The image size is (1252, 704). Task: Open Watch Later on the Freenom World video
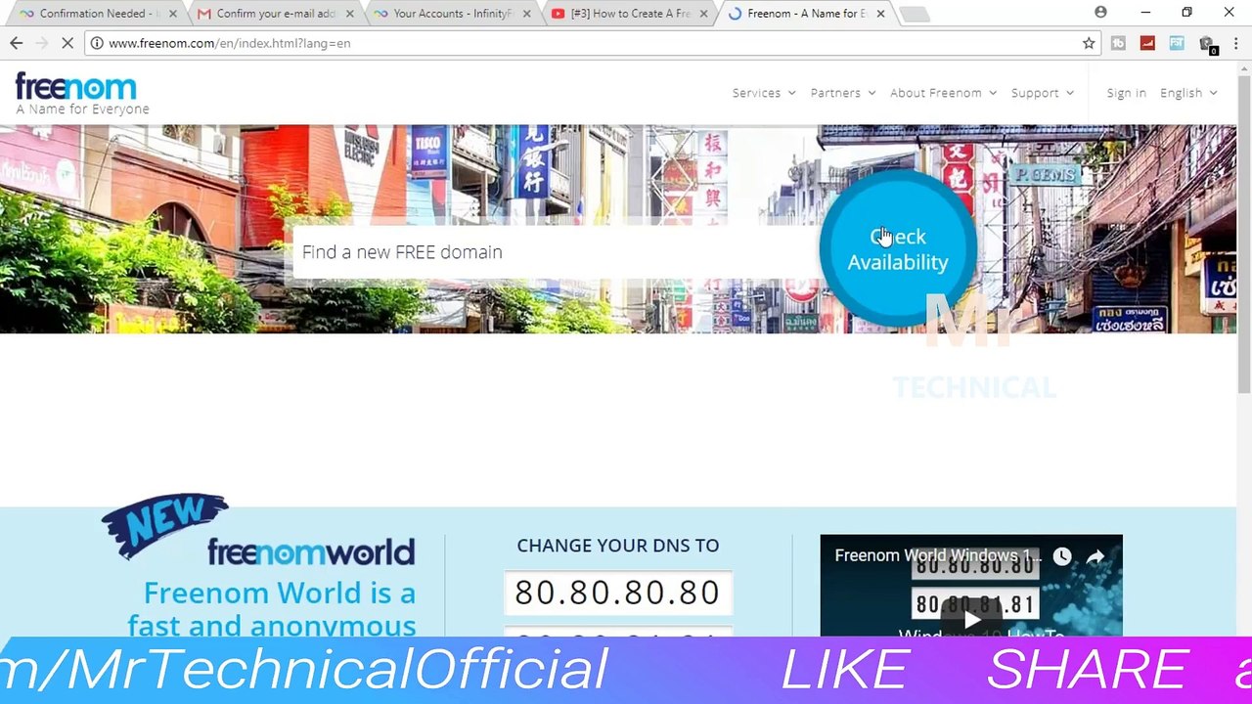[x=1062, y=556]
